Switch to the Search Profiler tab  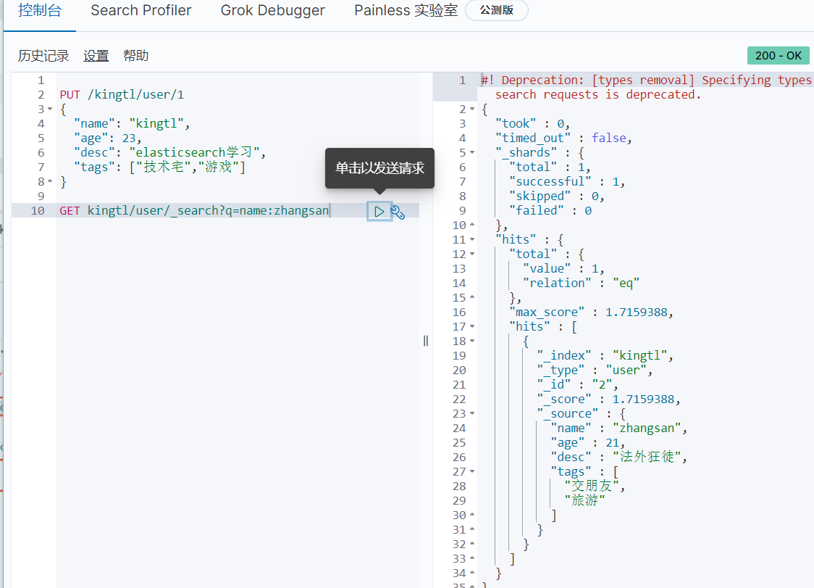141,11
